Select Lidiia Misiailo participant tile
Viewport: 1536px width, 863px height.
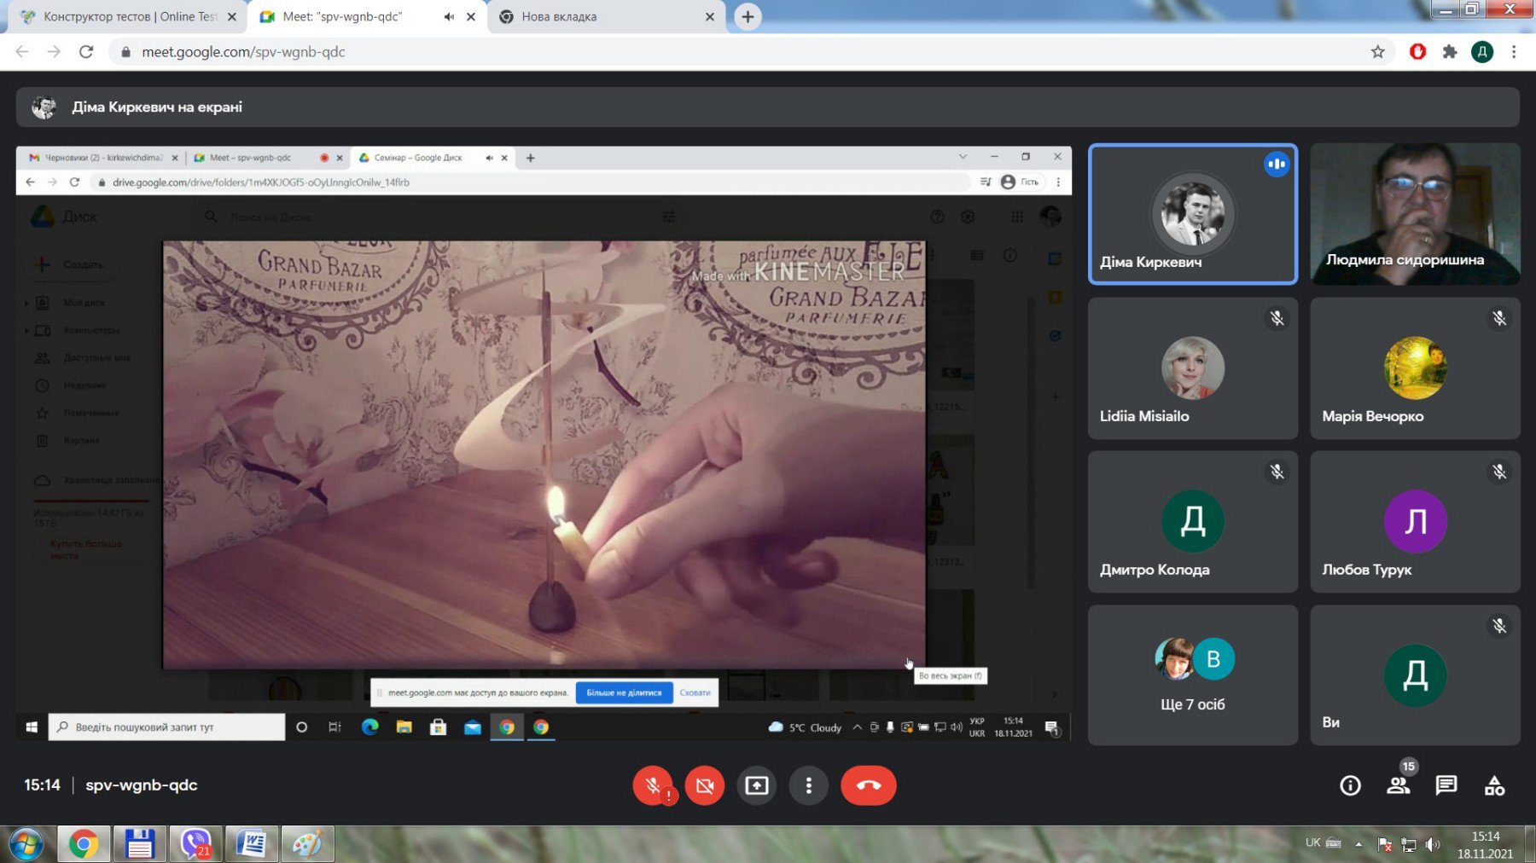coord(1193,368)
